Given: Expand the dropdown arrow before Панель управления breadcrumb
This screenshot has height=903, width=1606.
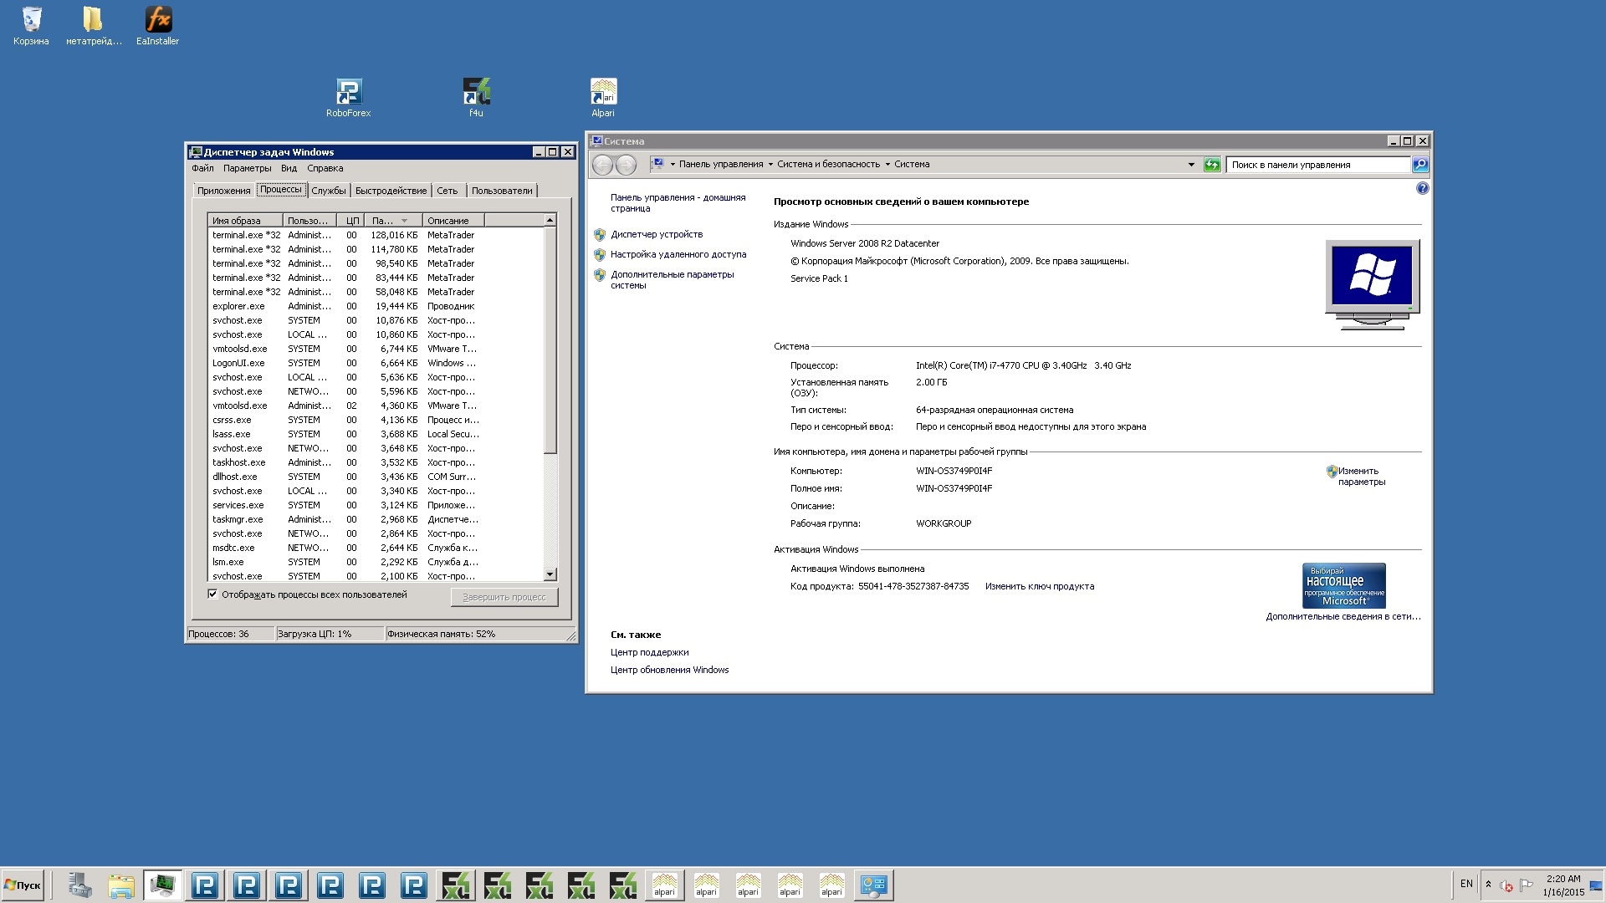Looking at the screenshot, I should [x=672, y=165].
